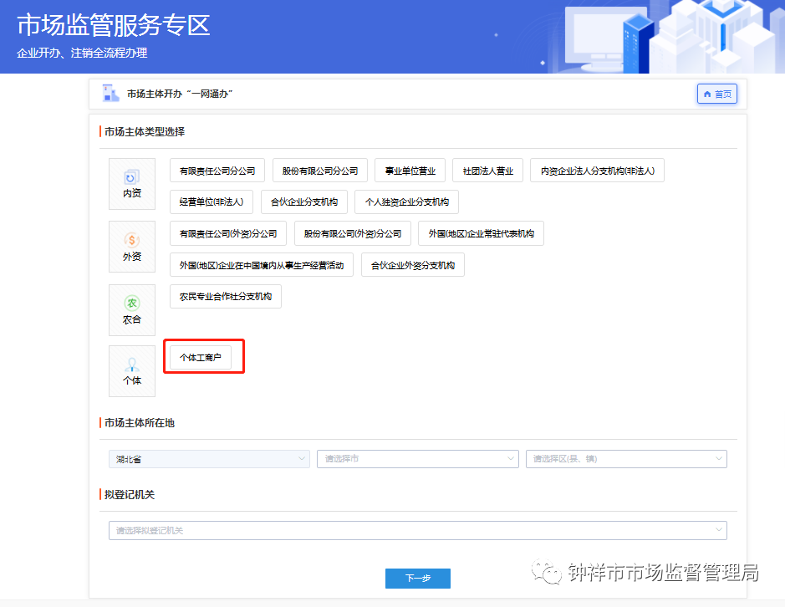785x607 pixels.
Task: Select 外国(地区)企业常驻代表机构 entity type
Action: [480, 233]
